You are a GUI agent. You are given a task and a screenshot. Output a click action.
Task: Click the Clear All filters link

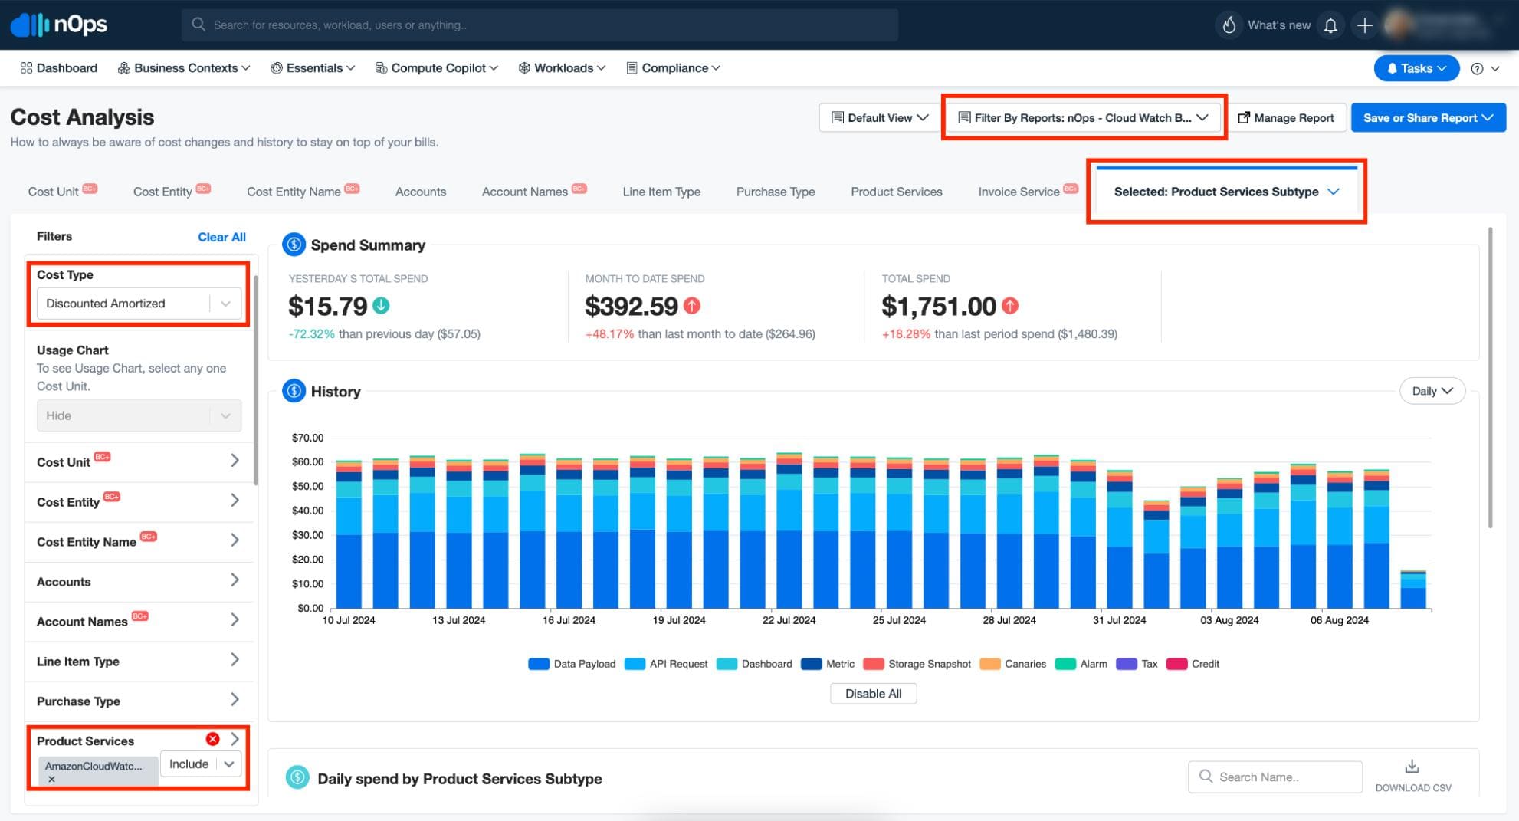[x=221, y=237]
